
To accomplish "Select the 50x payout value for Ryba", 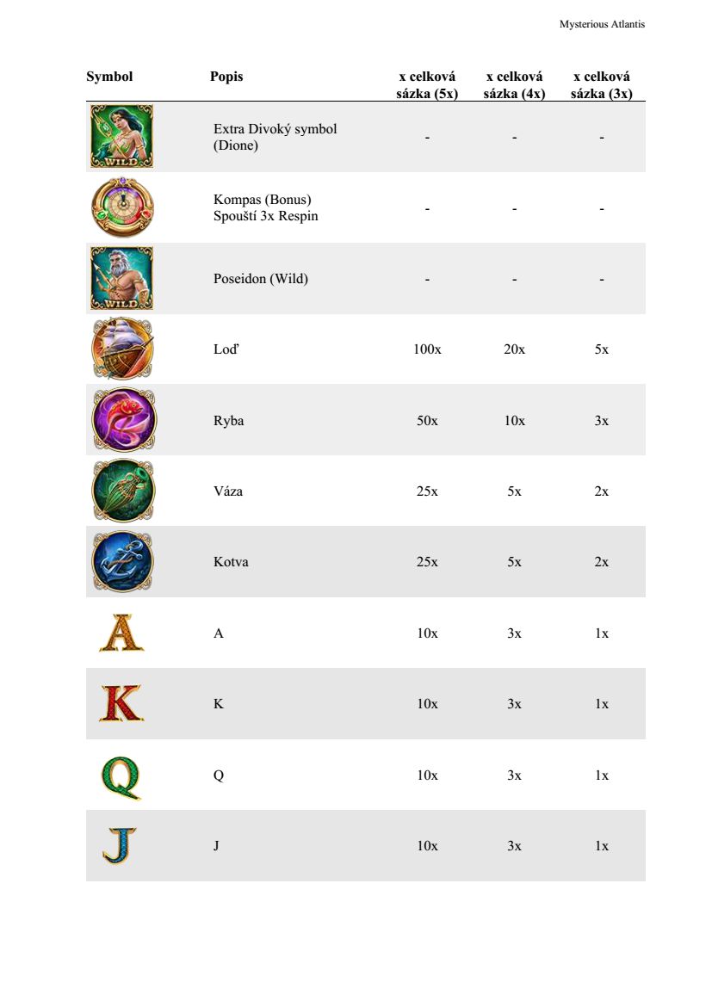I will click(x=427, y=421).
